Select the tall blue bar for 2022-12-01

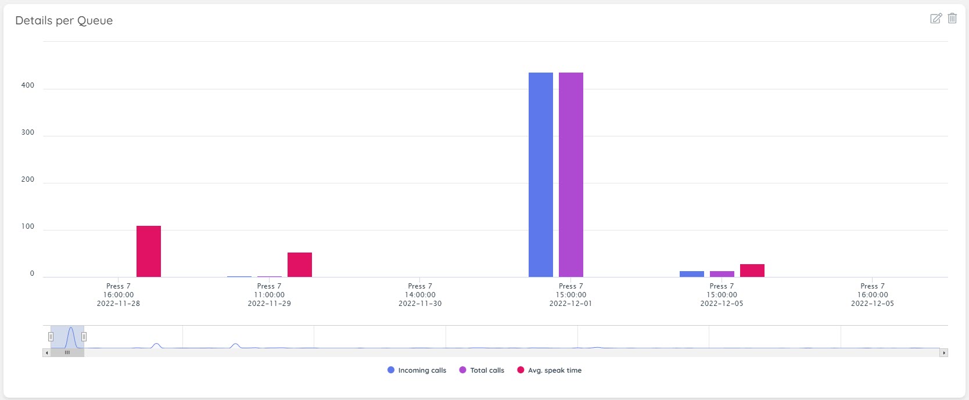tap(540, 174)
